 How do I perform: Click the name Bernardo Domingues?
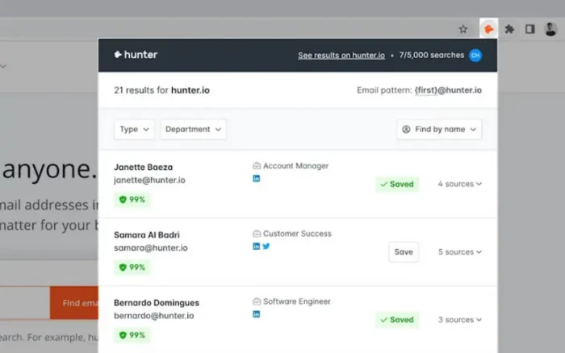(157, 302)
